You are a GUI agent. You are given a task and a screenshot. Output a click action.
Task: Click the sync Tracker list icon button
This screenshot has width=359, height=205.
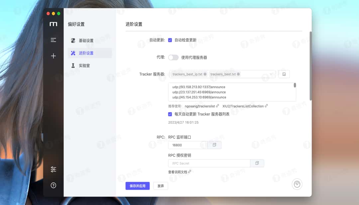pyautogui.click(x=284, y=74)
